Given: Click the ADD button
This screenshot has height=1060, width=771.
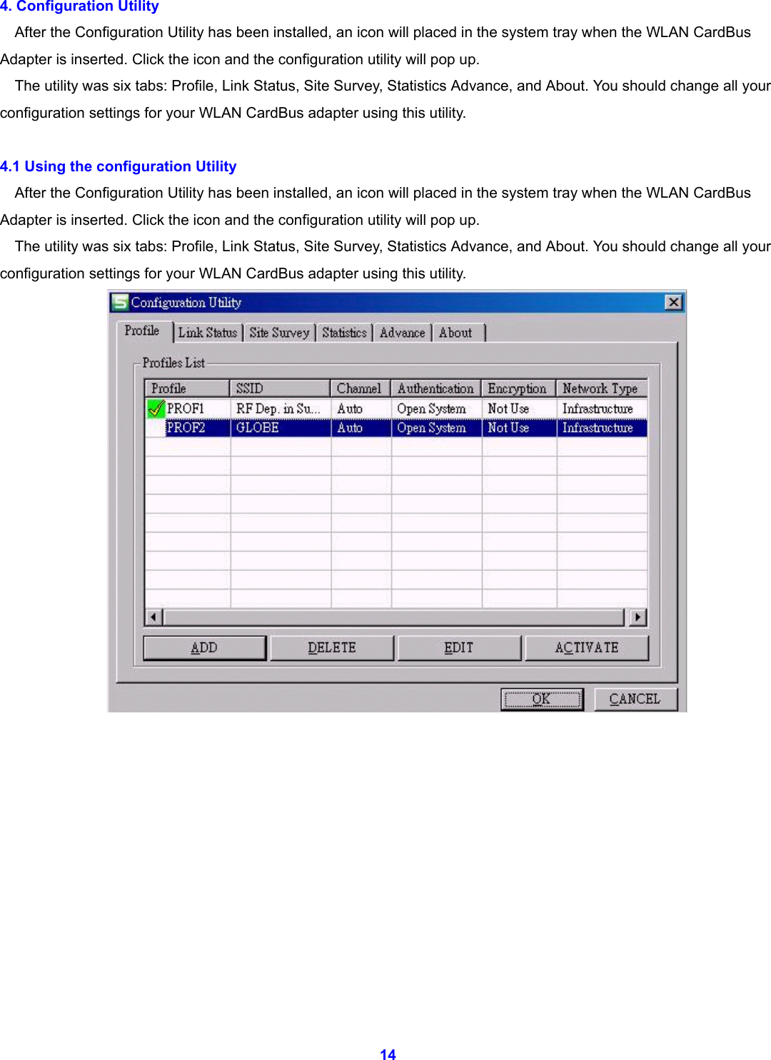Looking at the screenshot, I should (x=204, y=647).
